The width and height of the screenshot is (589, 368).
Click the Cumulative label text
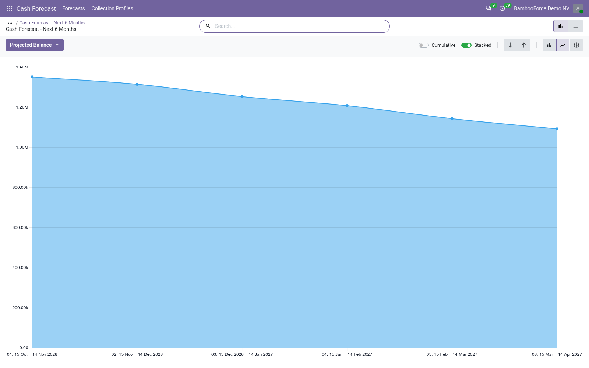coord(444,45)
